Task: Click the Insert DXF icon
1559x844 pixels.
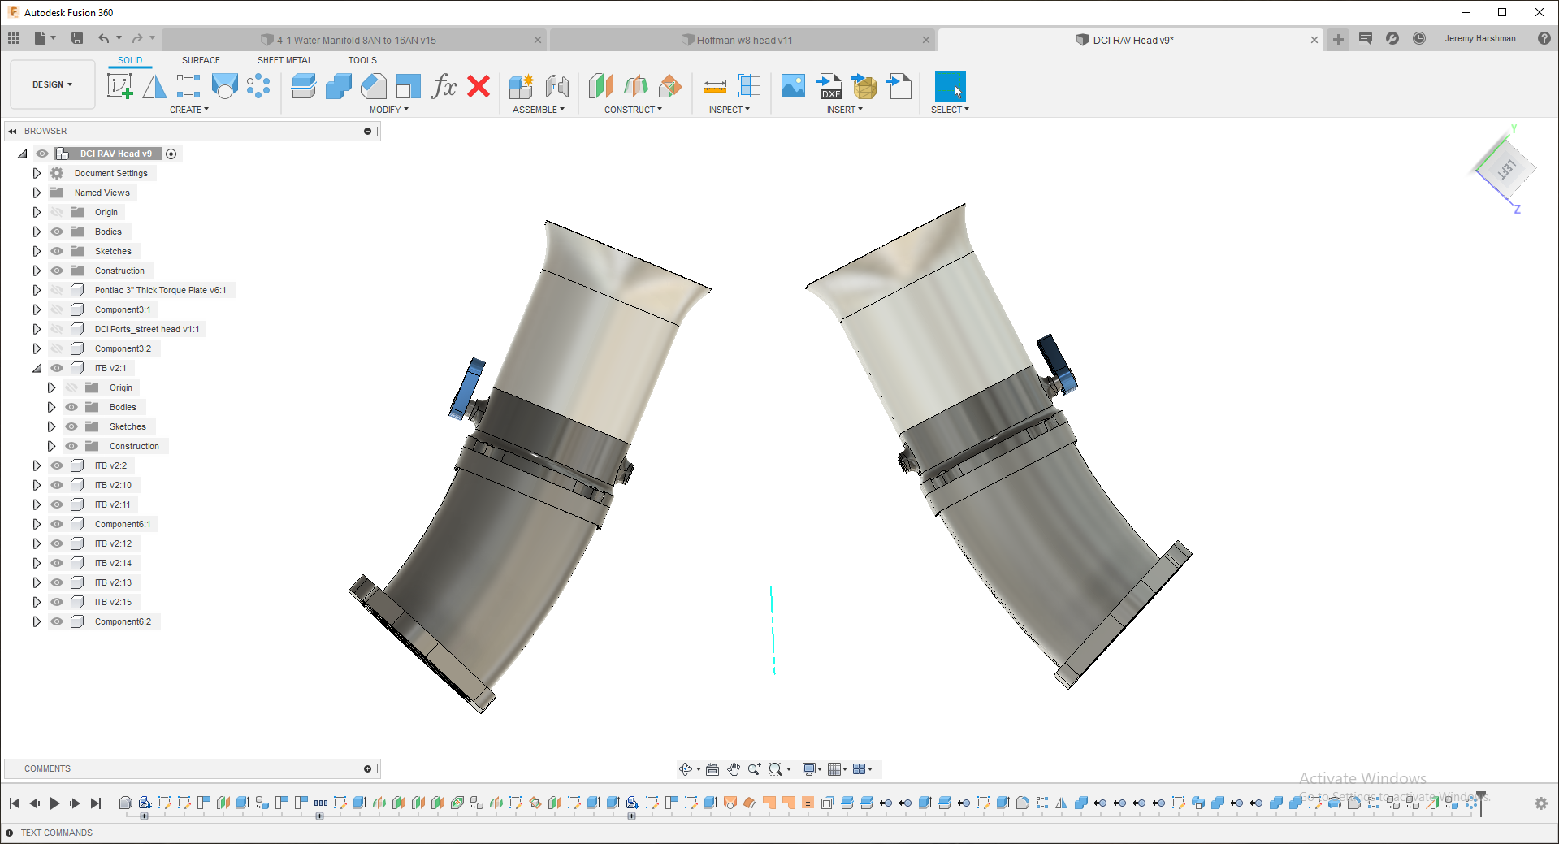Action: coord(829,86)
